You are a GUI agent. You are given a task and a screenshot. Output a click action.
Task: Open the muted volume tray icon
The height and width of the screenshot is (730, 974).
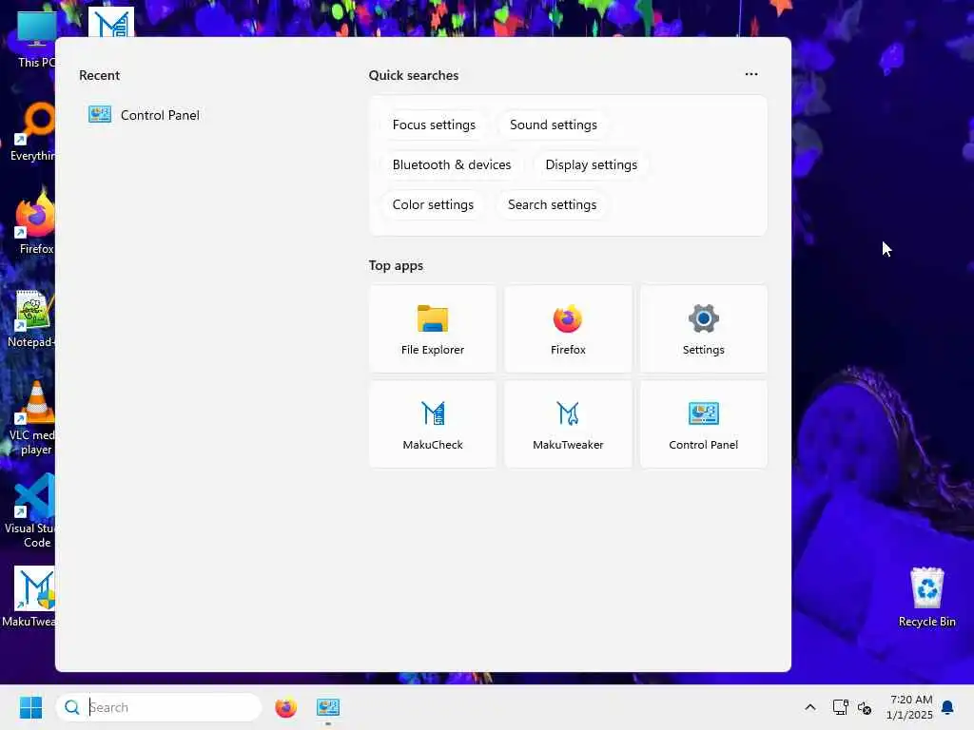coord(865,707)
